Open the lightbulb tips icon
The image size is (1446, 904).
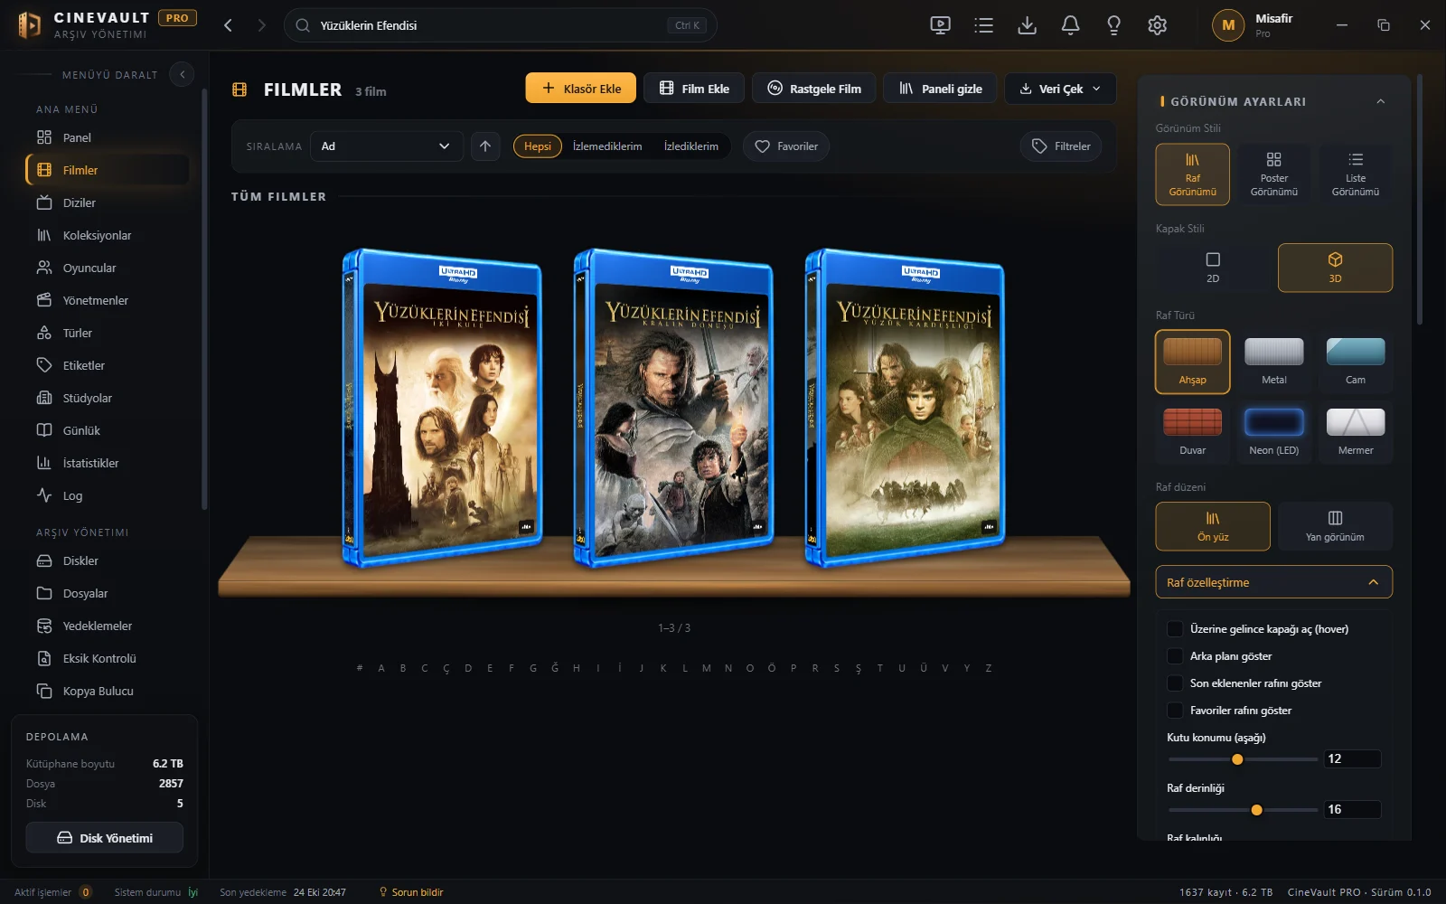[1113, 25]
